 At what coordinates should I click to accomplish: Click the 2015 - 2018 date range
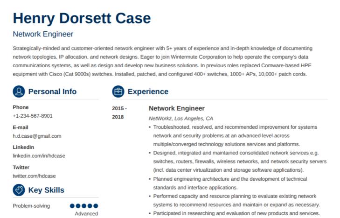tap(119, 113)
